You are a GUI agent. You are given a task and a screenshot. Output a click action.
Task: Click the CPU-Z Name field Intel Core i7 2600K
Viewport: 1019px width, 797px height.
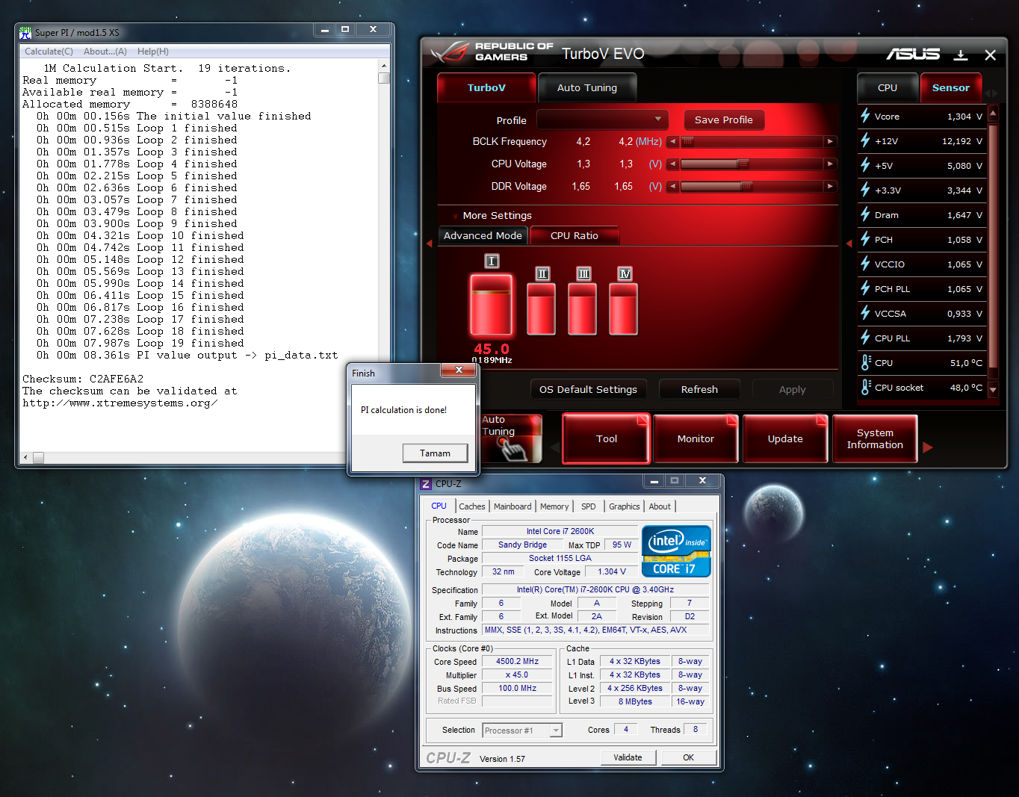pos(560,532)
